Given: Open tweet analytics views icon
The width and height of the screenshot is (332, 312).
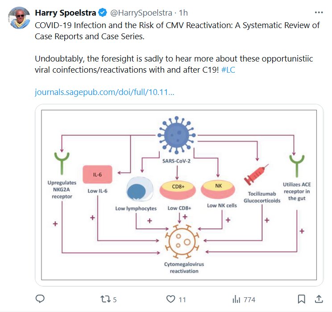Looking at the screenshot, I should [x=237, y=299].
